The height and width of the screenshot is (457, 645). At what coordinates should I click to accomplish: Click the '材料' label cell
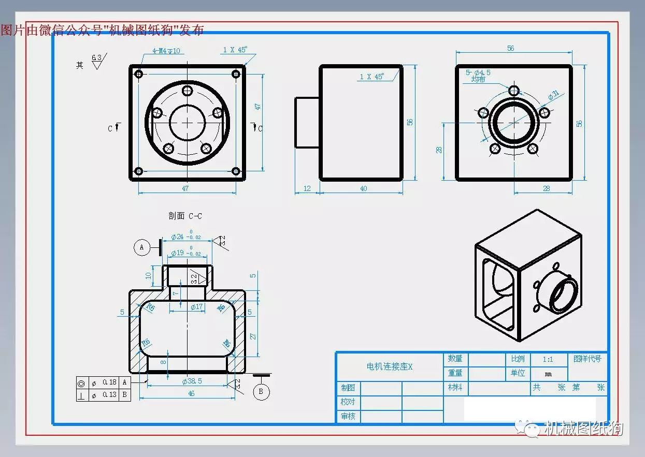point(455,388)
